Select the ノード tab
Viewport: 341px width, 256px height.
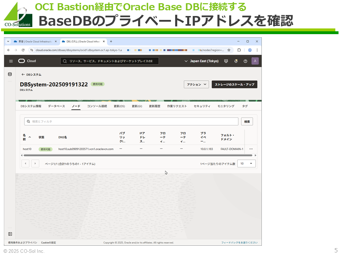(76, 106)
